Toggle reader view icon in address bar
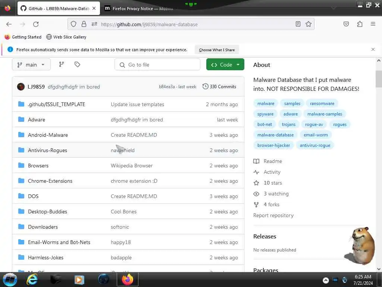Image resolution: width=382 pixels, height=287 pixels. 298,24
